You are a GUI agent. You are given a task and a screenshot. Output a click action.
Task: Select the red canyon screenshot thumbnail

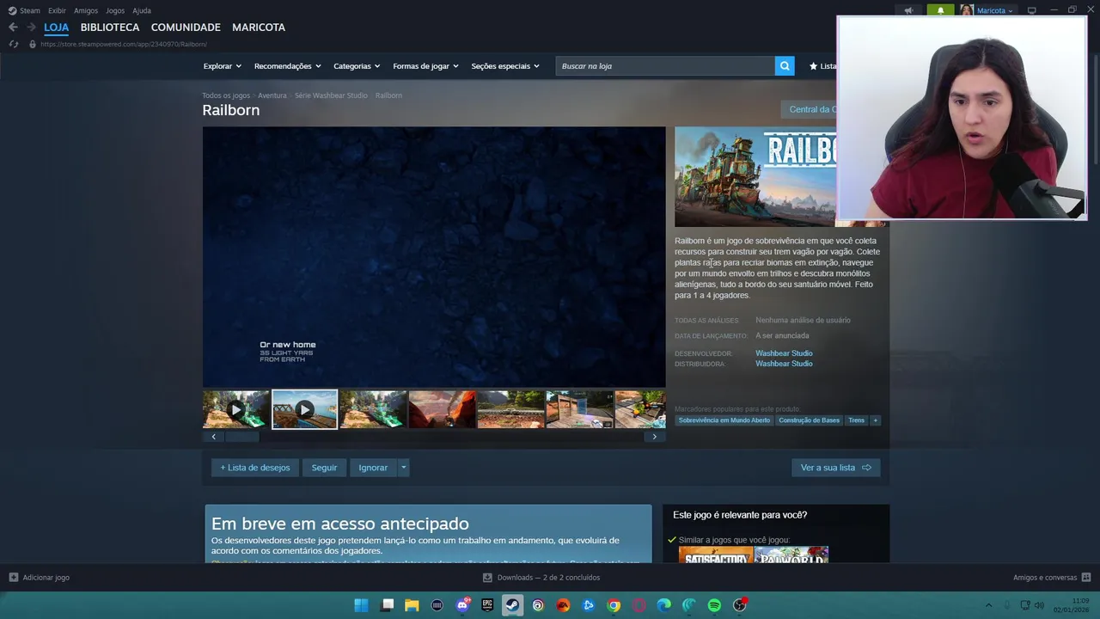click(x=442, y=409)
